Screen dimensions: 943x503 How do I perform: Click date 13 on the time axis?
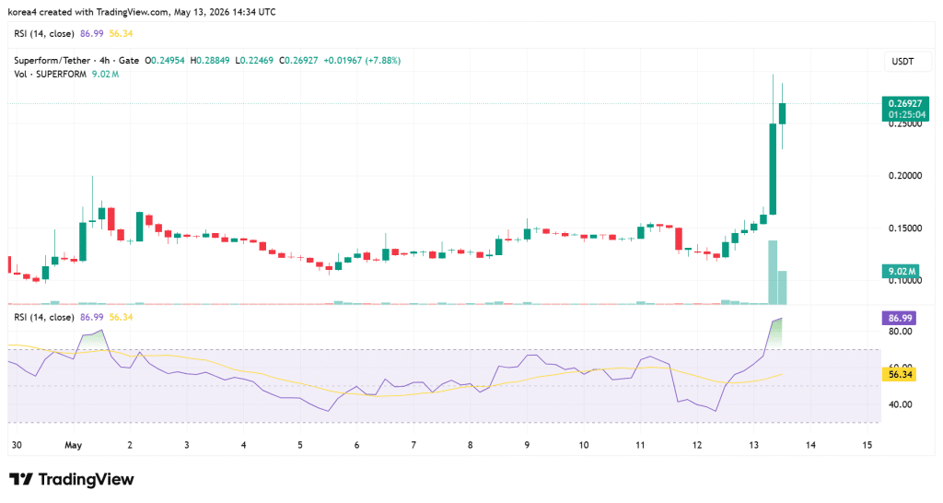(x=753, y=445)
